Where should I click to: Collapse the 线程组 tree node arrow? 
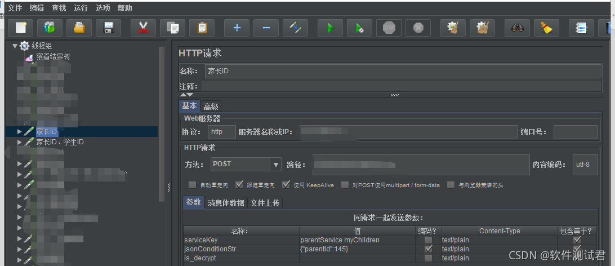click(15, 46)
